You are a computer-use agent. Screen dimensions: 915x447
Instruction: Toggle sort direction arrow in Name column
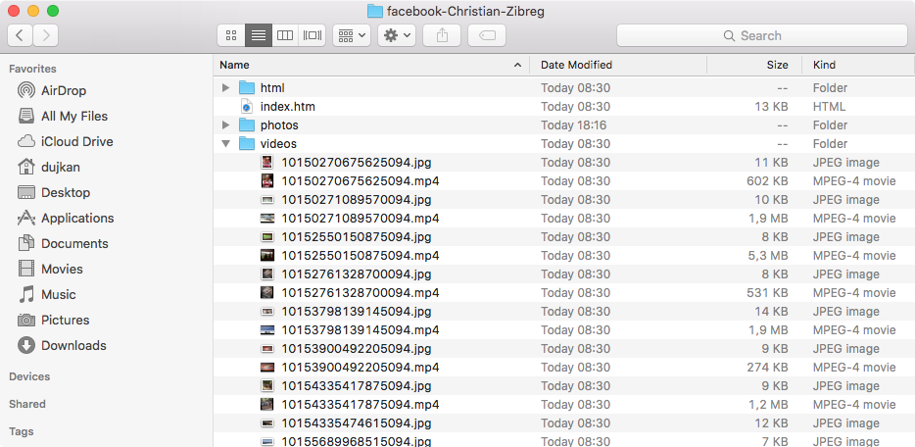517,65
